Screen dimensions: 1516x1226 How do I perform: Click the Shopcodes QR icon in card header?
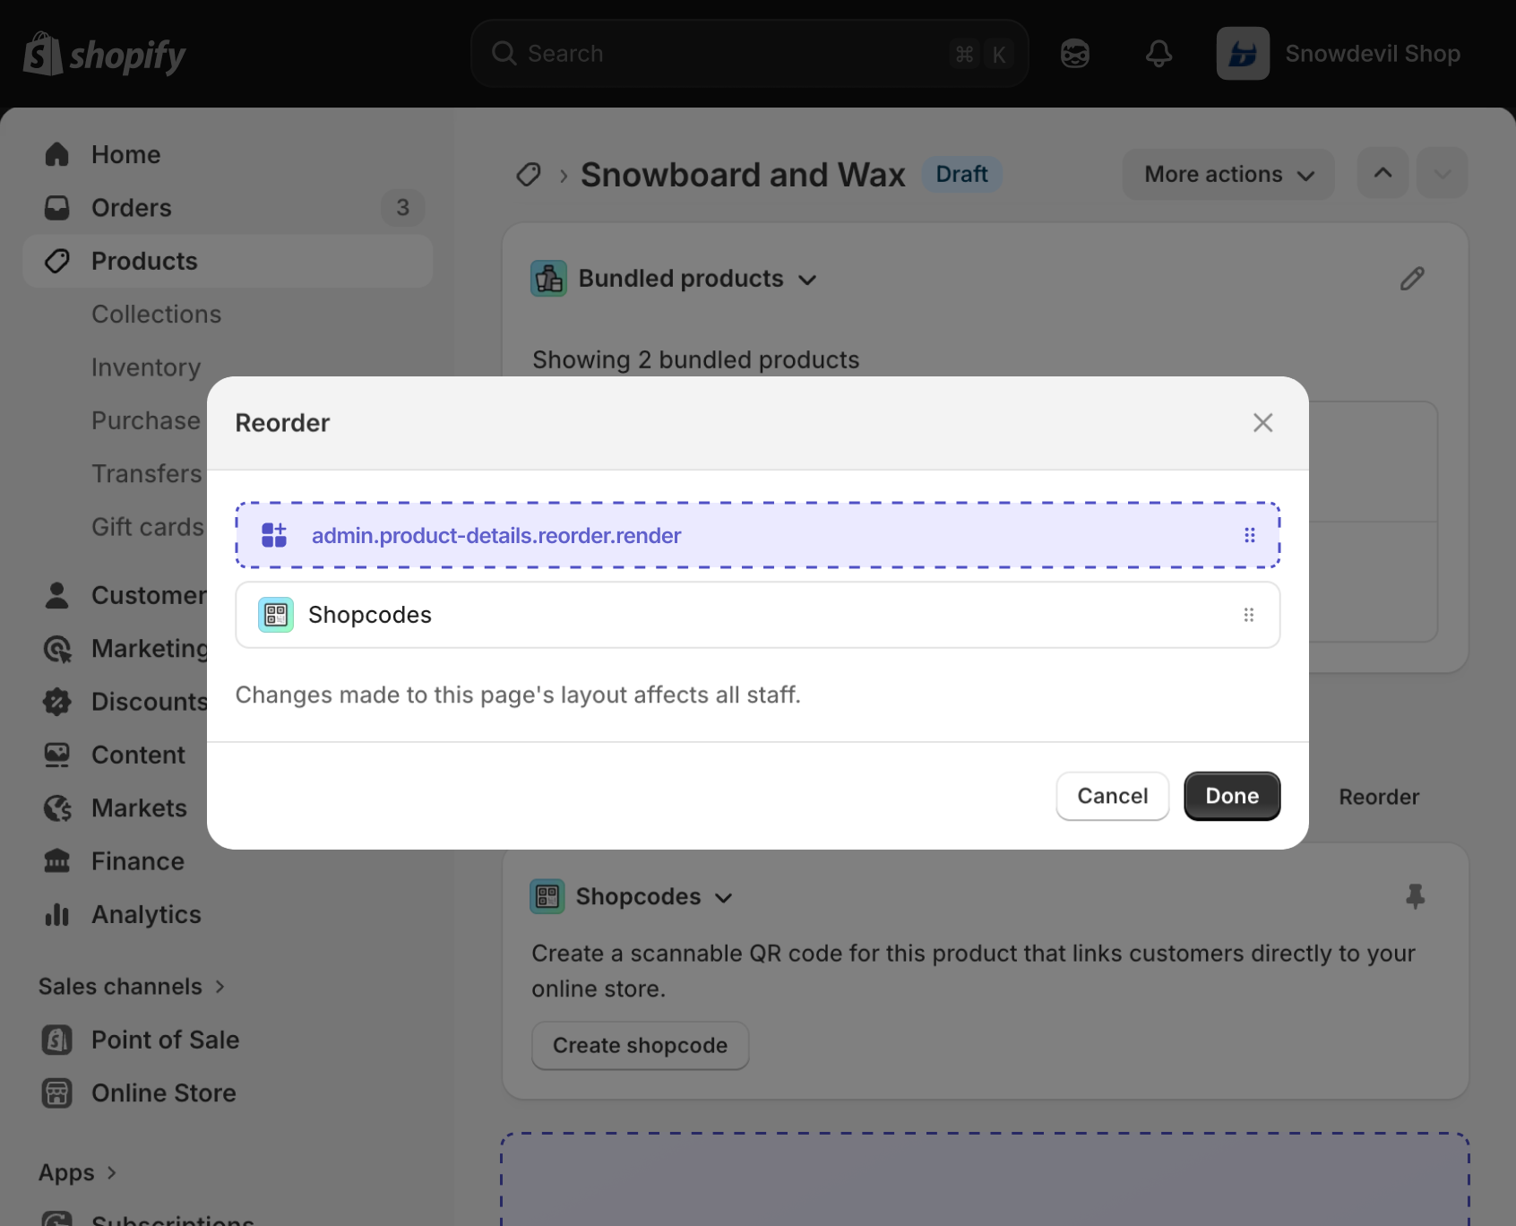[x=547, y=896]
